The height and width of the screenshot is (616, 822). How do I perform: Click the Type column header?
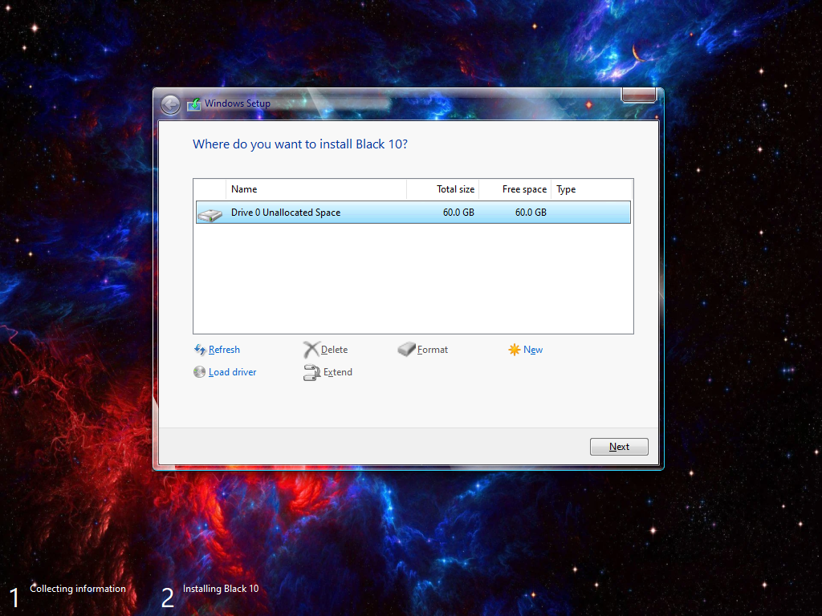[592, 189]
